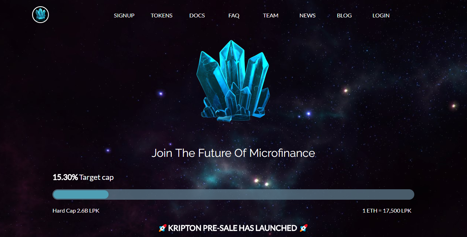Click the 1 ETH = 17,500 LPK rate
This screenshot has width=467, height=237.
tap(387, 211)
